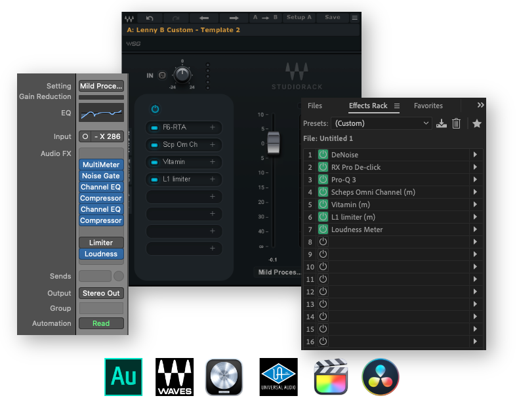Click the Waves logo in StudioRack toolbar
The height and width of the screenshot is (398, 517).
pos(129,18)
